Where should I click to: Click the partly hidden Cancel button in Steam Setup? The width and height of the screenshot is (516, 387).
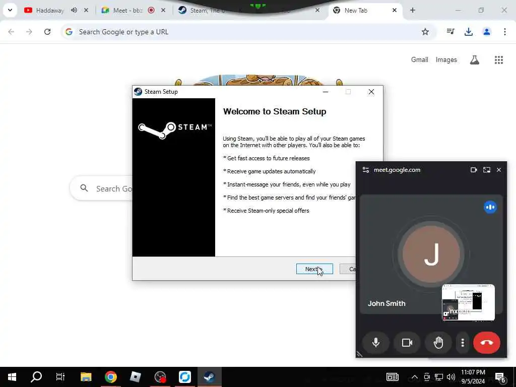click(x=348, y=269)
